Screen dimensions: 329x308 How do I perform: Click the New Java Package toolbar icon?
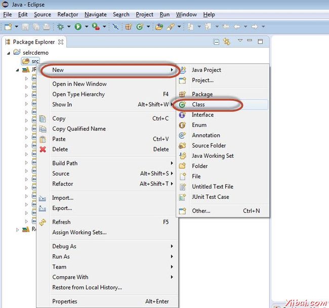coord(129,27)
